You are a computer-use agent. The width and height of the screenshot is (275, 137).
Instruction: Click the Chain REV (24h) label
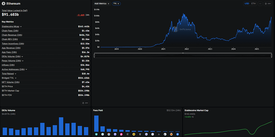(10, 39)
